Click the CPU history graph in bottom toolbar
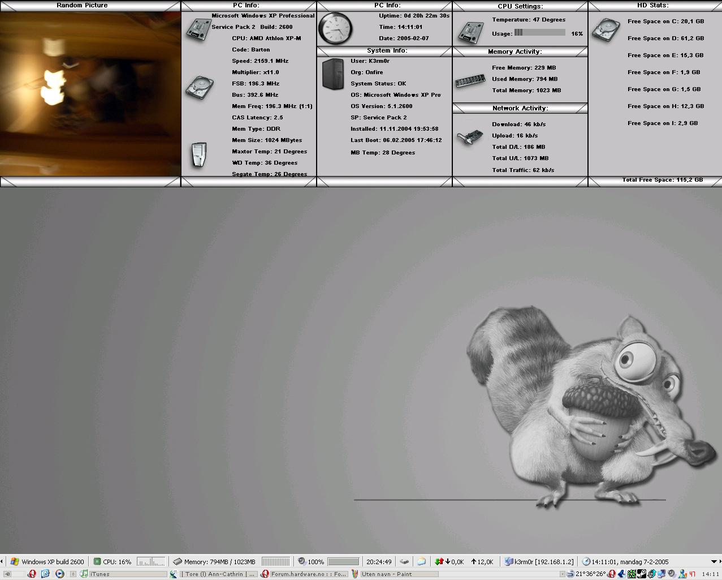The width and height of the screenshot is (722, 580). [150, 562]
